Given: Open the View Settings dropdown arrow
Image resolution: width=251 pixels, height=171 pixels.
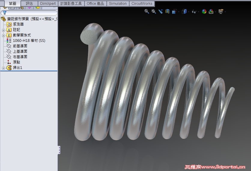Looking at the screenshot, I should point(225,12).
